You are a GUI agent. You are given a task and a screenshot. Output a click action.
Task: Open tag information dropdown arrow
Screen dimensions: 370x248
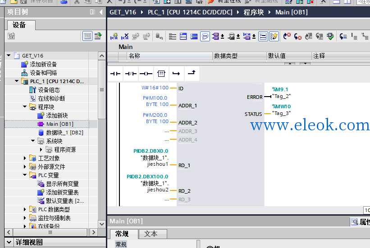click(238, 36)
